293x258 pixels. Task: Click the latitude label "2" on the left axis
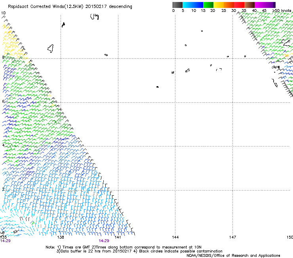[3, 189]
